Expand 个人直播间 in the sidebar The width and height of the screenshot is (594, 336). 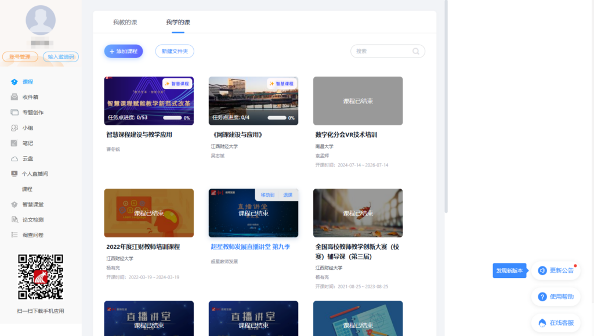pos(34,174)
